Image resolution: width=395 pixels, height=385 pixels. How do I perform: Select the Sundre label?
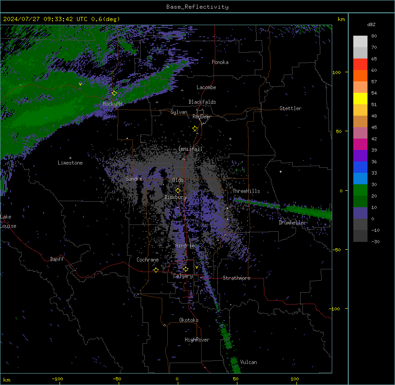[134, 179]
